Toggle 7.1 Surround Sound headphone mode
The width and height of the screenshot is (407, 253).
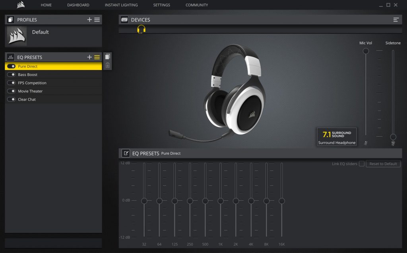pos(337,136)
